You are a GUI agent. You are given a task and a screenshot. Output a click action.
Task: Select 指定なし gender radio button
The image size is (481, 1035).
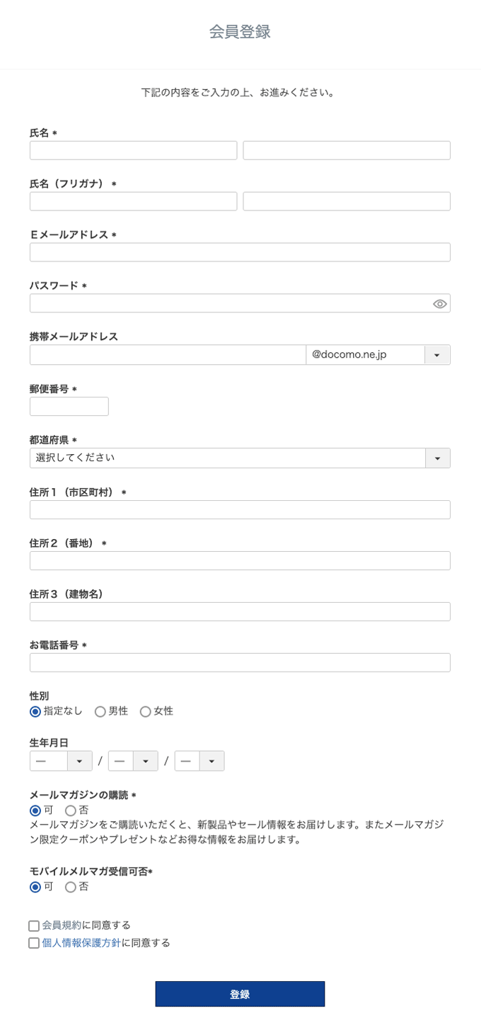35,711
